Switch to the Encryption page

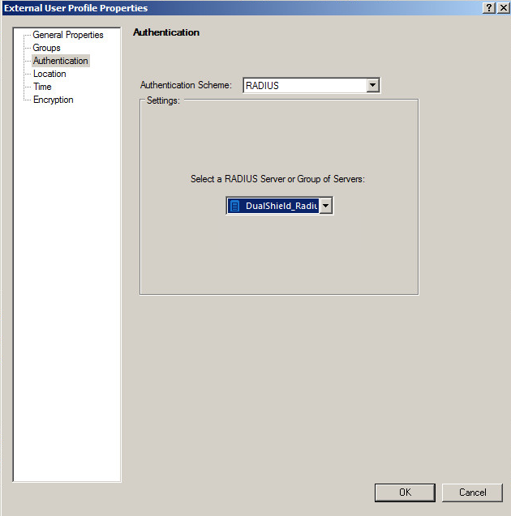click(53, 100)
